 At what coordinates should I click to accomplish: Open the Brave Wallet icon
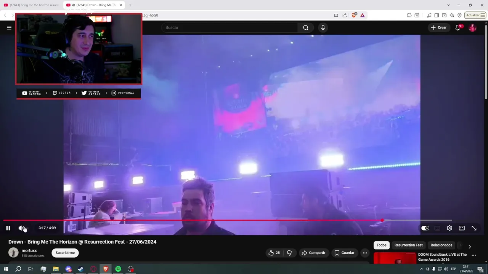tap(444, 15)
